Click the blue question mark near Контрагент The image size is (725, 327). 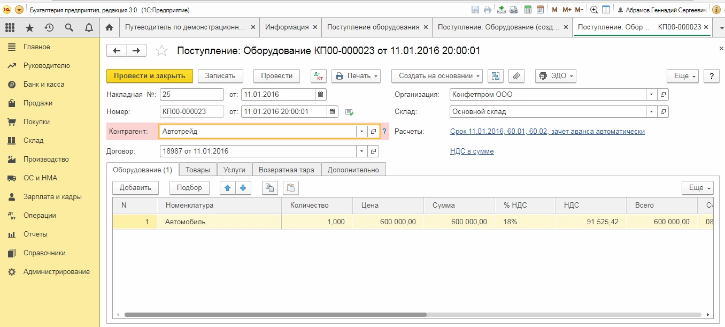384,131
